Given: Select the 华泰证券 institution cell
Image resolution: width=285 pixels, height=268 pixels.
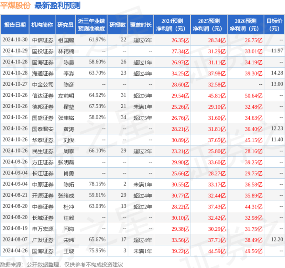Looking at the screenshot, I should (43, 140).
